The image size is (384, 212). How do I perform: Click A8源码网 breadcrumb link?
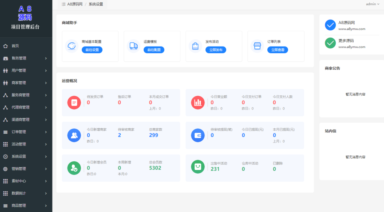click(75, 4)
